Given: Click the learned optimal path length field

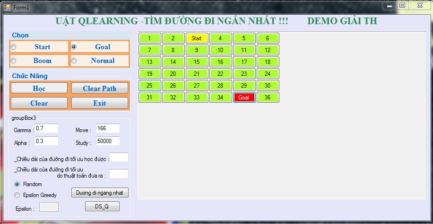Looking at the screenshot, I should click(x=119, y=157).
